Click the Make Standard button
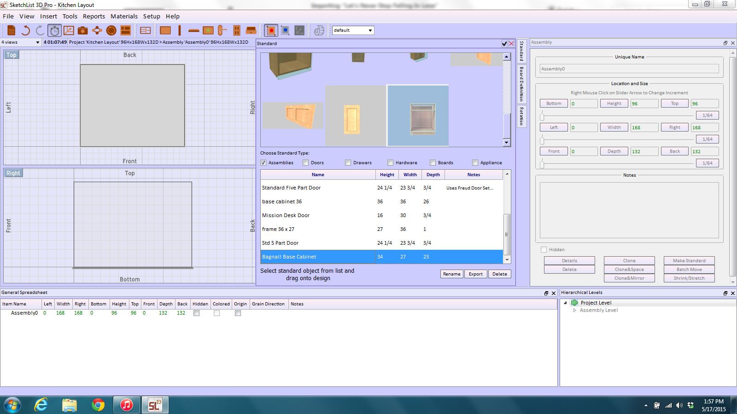The height and width of the screenshot is (414, 737). pos(689,261)
